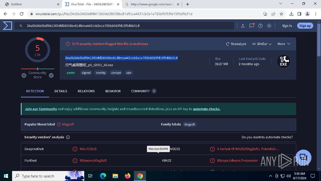This screenshot has height=181, width=321.
Task: Open the Chrome three-dot menu
Action: pos(315,14)
